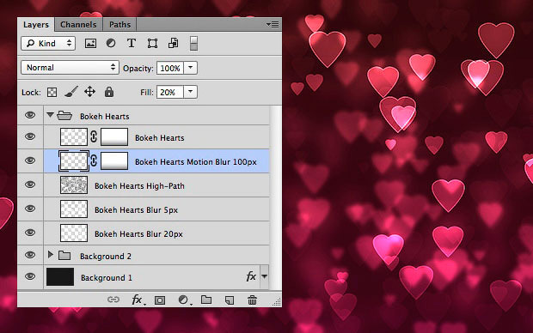
Task: Collapse the Bokeh Hearts group
Action: point(51,115)
